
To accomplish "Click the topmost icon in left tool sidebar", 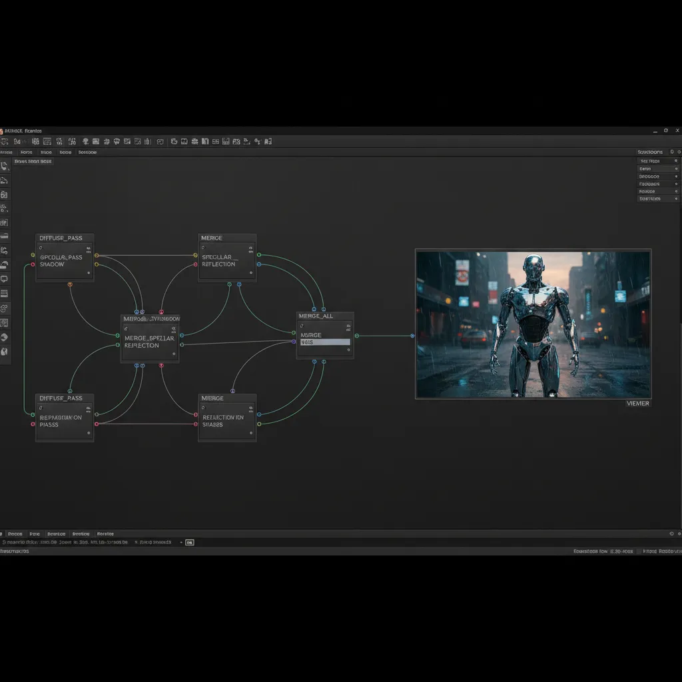I will click(5, 166).
